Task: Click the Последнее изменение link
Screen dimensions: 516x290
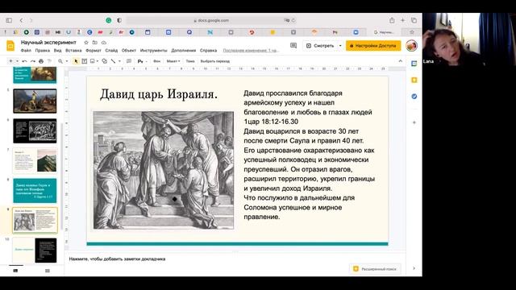Action: coord(251,51)
